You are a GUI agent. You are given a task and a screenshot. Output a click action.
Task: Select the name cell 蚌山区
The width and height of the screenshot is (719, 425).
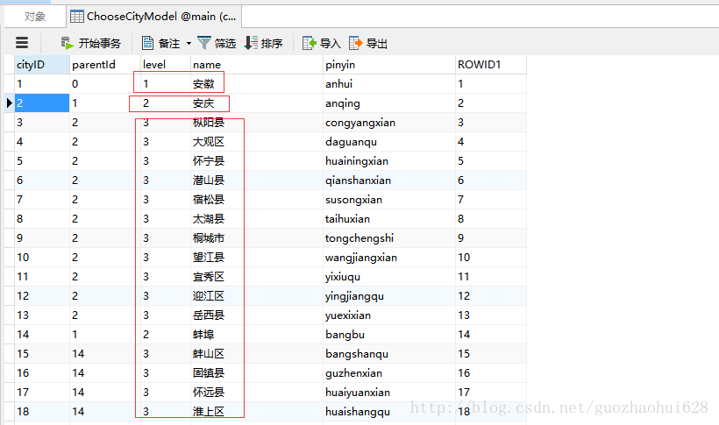click(x=257, y=353)
